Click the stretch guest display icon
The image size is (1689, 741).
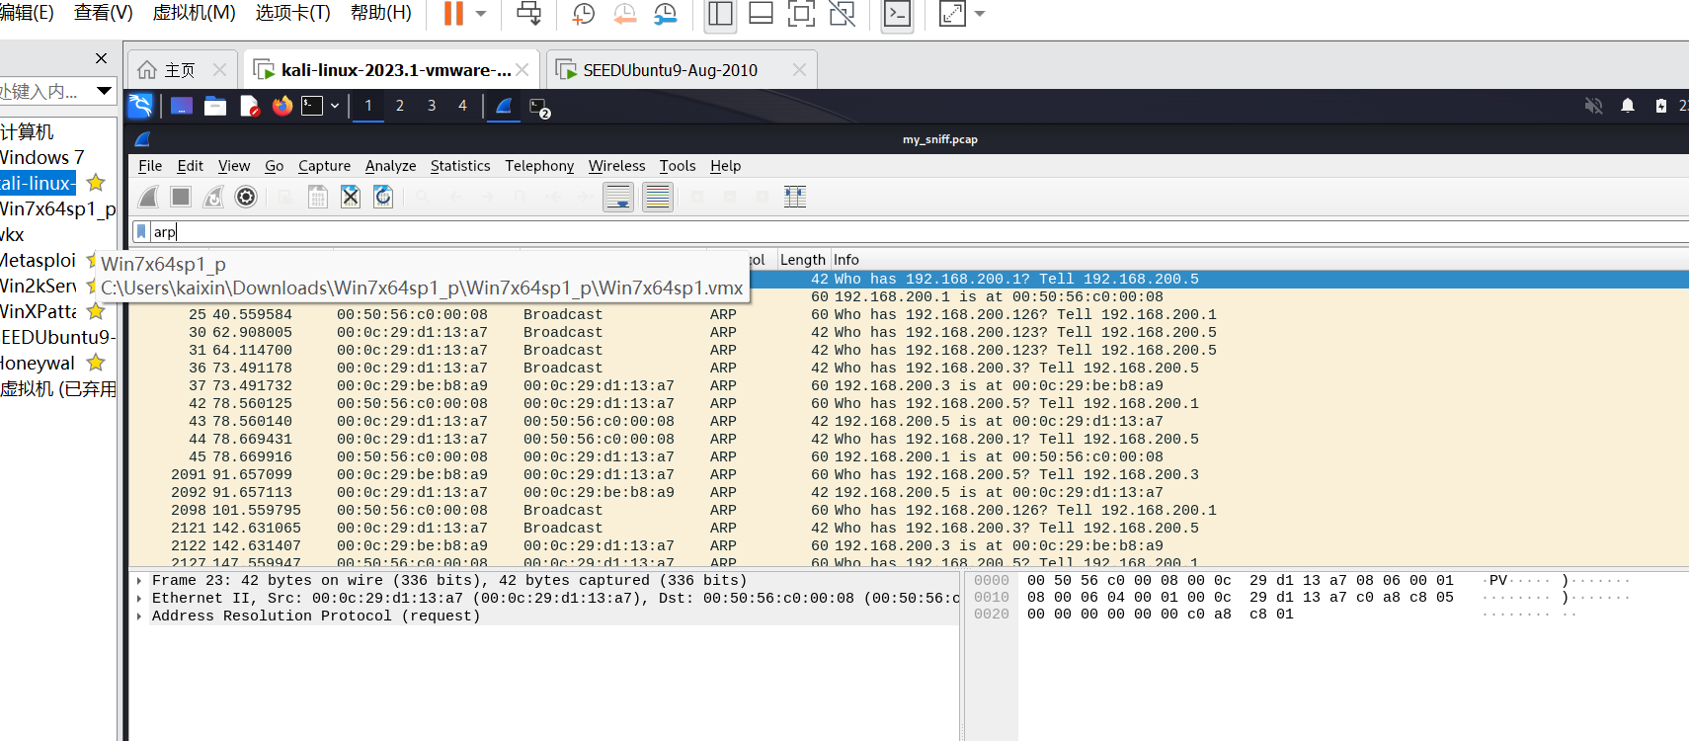952,14
